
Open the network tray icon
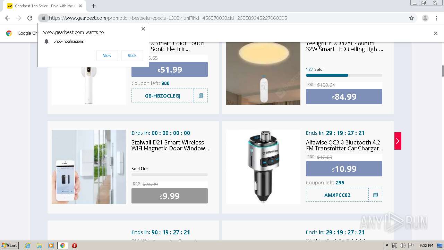[x=394, y=245]
